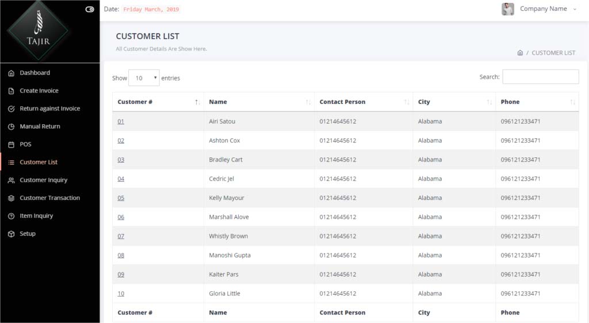This screenshot has width=589, height=323.
Task: Sort table by Name column
Action: coord(259,102)
